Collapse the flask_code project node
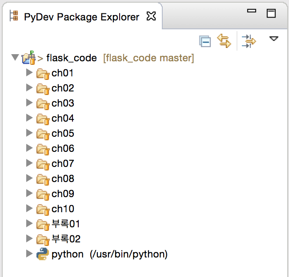This screenshot has width=289, height=277. pyautogui.click(x=15, y=57)
